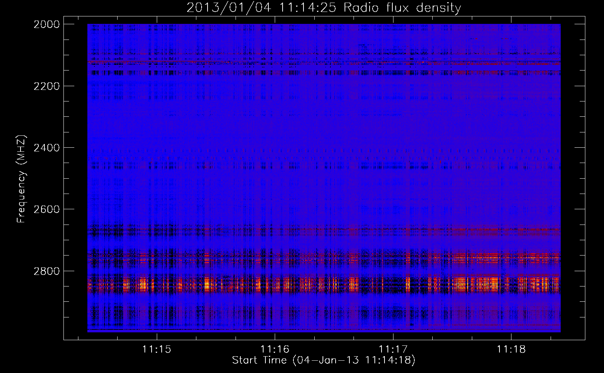604x373 pixels.
Task: Click the 11:18 time axis label
Action: click(511, 349)
